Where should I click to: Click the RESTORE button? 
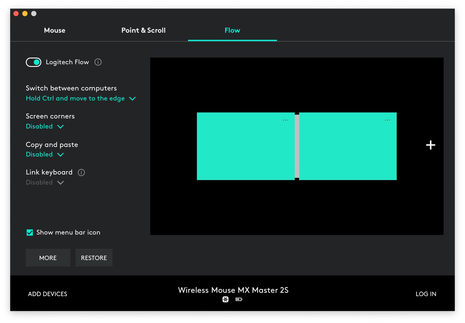tap(94, 258)
